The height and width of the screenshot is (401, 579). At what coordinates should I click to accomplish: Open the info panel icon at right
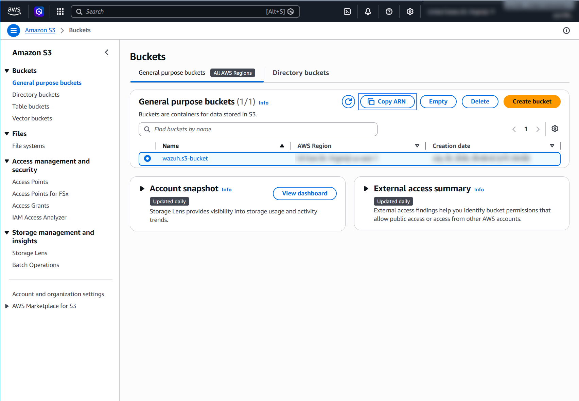(566, 31)
